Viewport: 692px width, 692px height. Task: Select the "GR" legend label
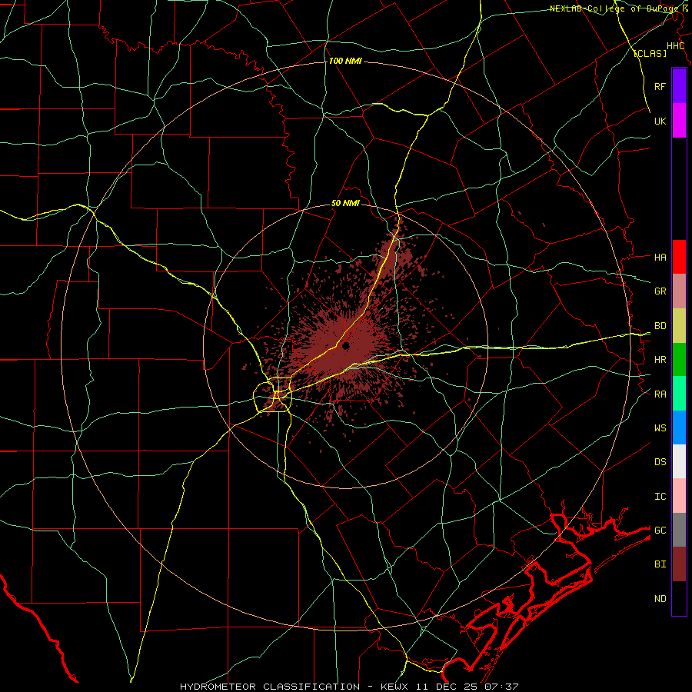[x=660, y=291]
